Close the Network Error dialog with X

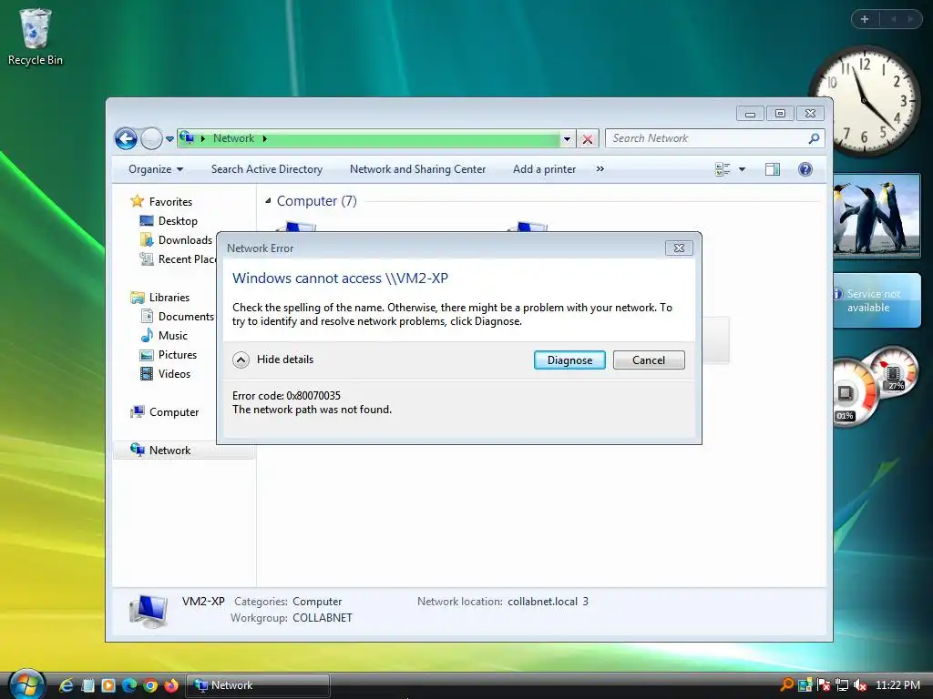point(679,248)
